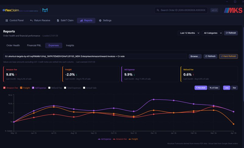
Task: Click the blue M emblem icon
Action: pos(45,10)
